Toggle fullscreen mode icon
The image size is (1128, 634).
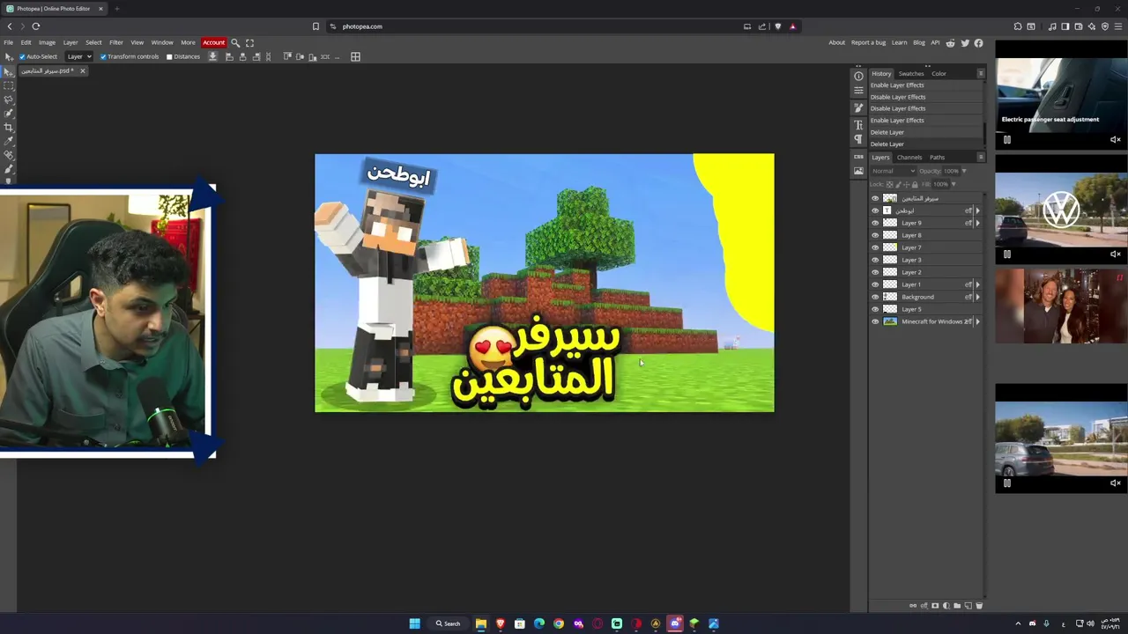click(249, 42)
